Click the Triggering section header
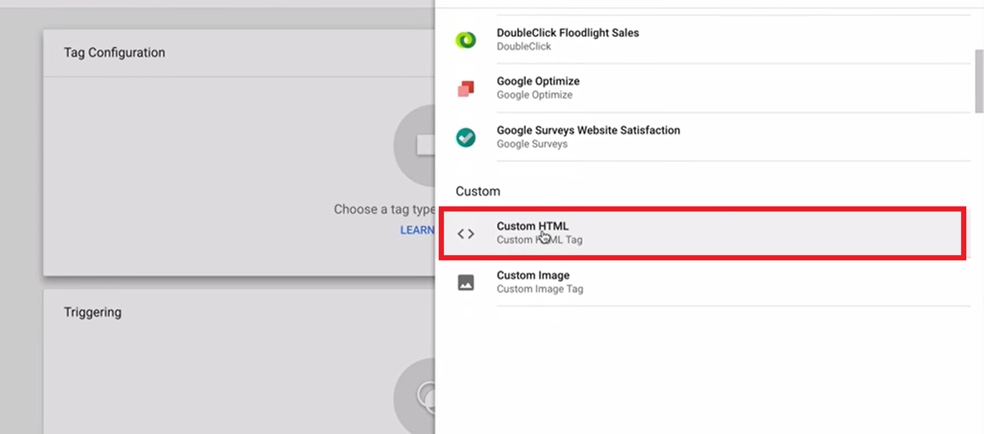 93,312
